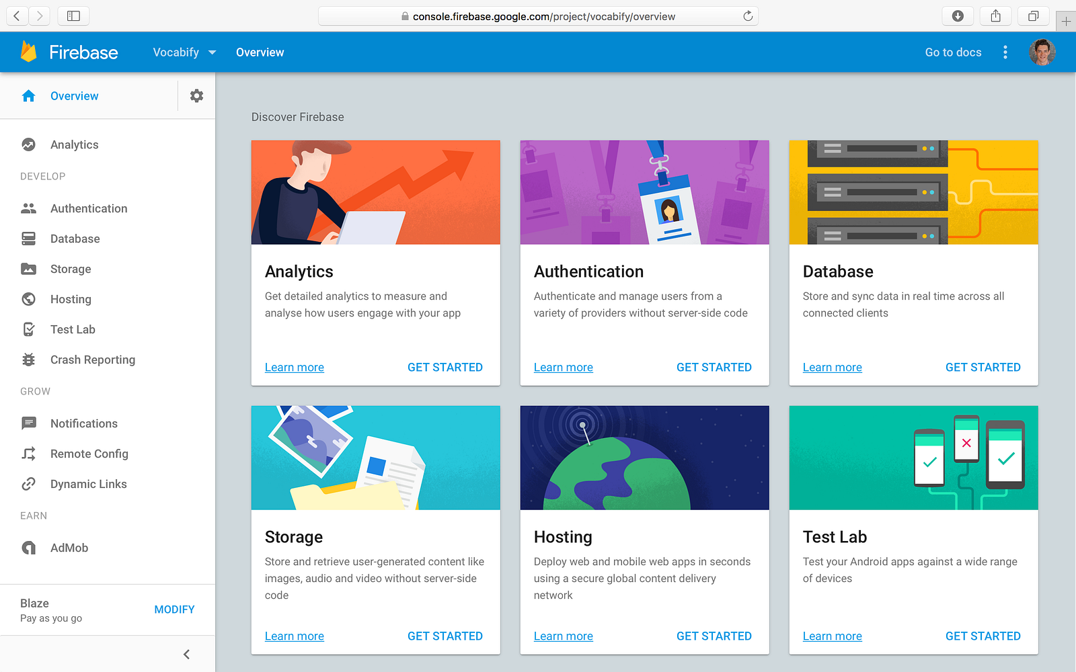1076x672 pixels.
Task: Click the Hosting globe icon
Action: coord(28,299)
